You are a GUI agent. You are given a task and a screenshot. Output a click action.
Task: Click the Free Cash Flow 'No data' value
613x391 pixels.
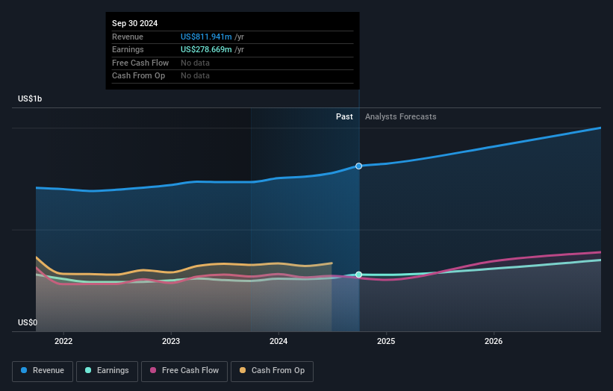pyautogui.click(x=195, y=63)
